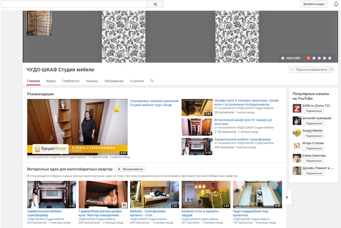Open the Каналы tab
The width and height of the screenshot is (341, 228).
(92, 81)
